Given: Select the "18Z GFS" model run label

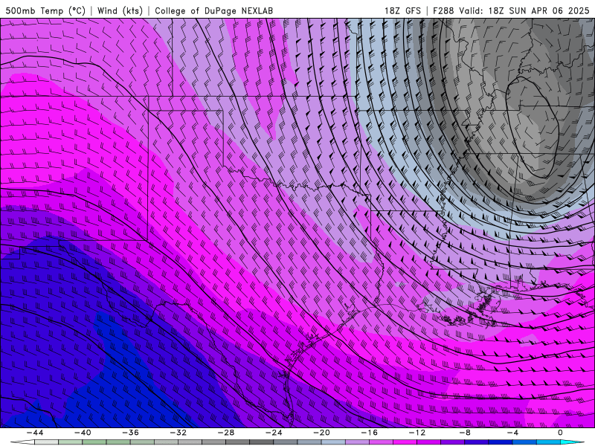Looking at the screenshot, I should [402, 11].
